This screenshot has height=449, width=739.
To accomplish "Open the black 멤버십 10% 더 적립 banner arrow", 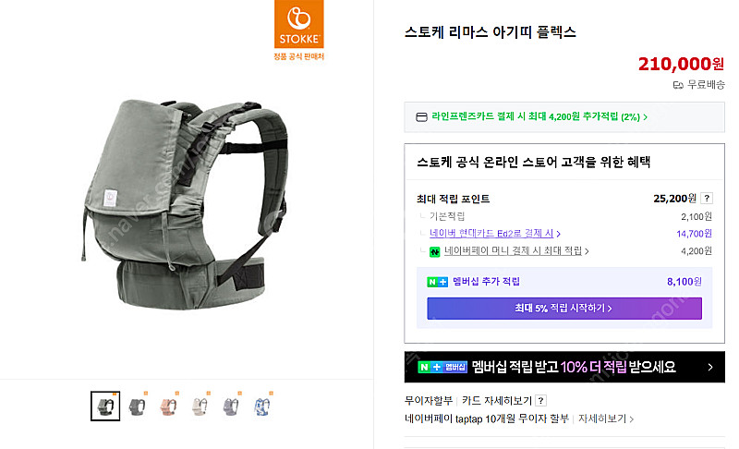I will pos(710,367).
